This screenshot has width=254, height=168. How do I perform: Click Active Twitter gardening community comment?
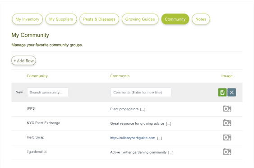(x=139, y=153)
